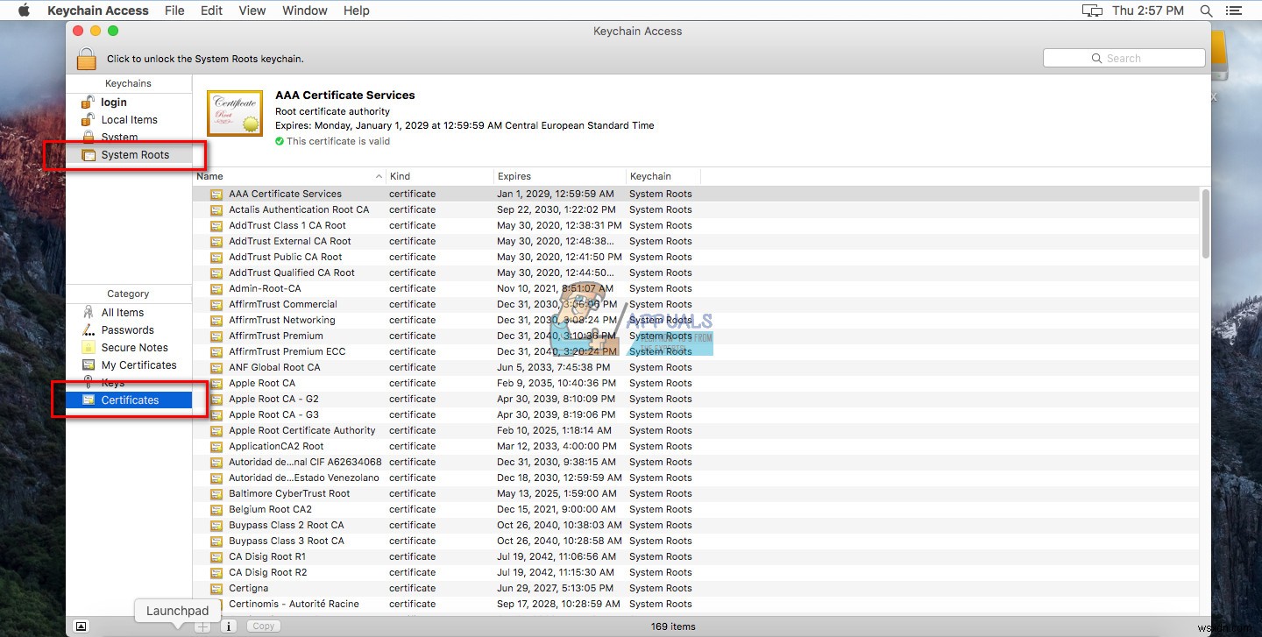Select the Certinomis - Autorité Racine row

point(696,604)
